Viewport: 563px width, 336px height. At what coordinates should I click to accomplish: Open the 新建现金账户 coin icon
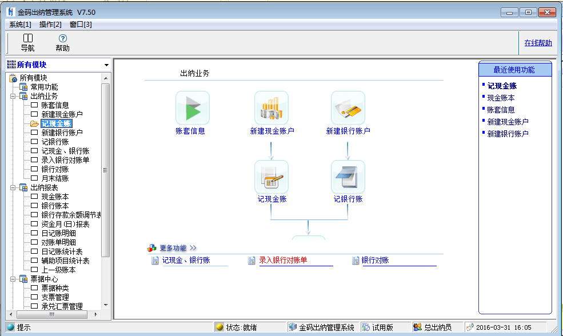pyautogui.click(x=271, y=108)
